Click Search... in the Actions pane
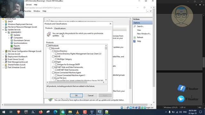 [x=140, y=26]
